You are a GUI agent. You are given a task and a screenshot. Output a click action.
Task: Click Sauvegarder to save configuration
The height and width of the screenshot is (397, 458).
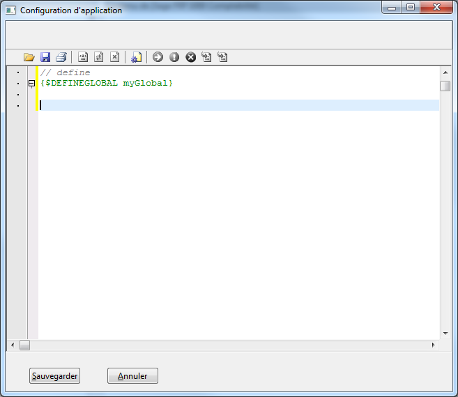(54, 375)
